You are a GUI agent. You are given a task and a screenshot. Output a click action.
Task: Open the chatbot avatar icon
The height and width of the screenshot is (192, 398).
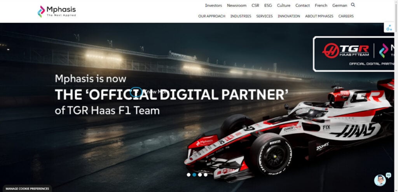(380, 180)
